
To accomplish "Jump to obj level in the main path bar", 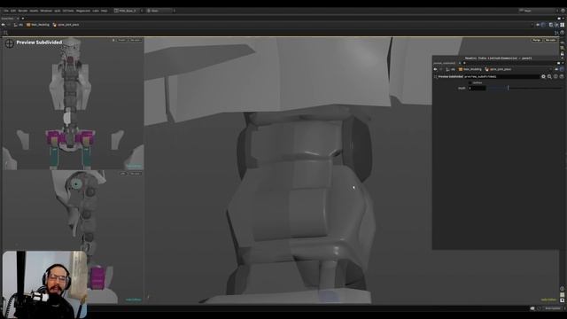I will 19,25.
